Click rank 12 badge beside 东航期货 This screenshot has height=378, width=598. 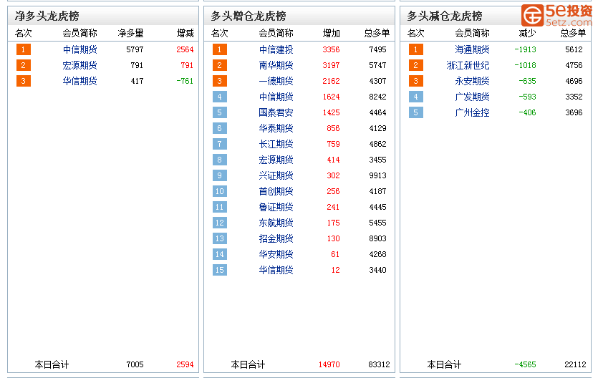click(x=220, y=223)
